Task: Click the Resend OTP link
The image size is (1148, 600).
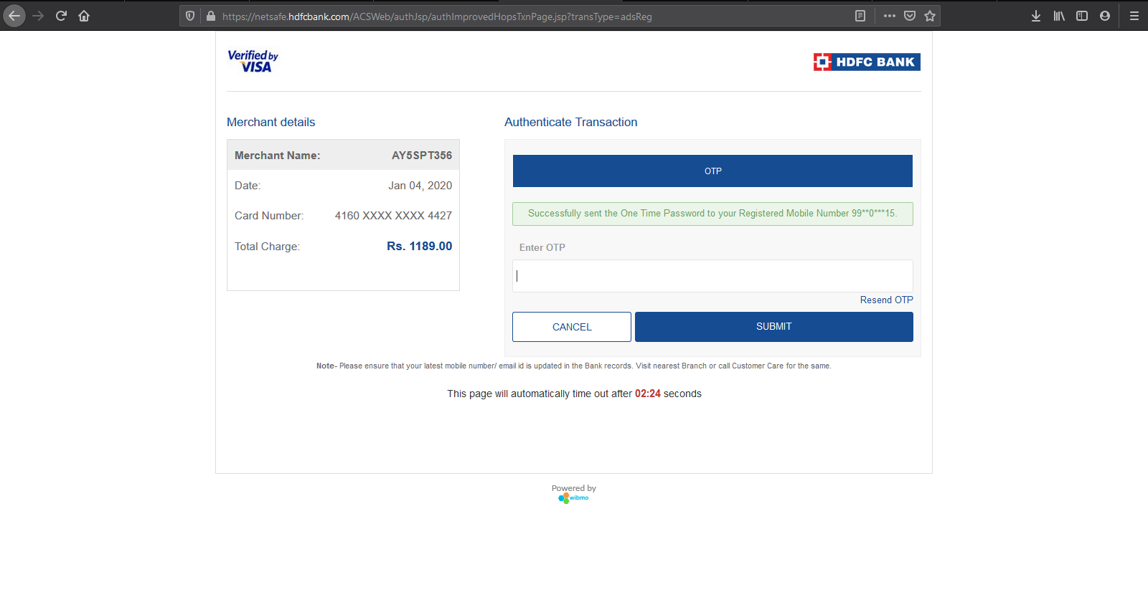Action: [886, 300]
